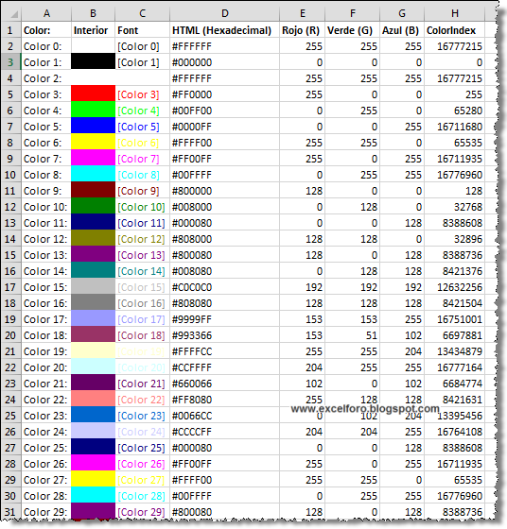Click the '[Color 23]' font cell
Viewport: 507px width, 529px height.
coord(142,416)
